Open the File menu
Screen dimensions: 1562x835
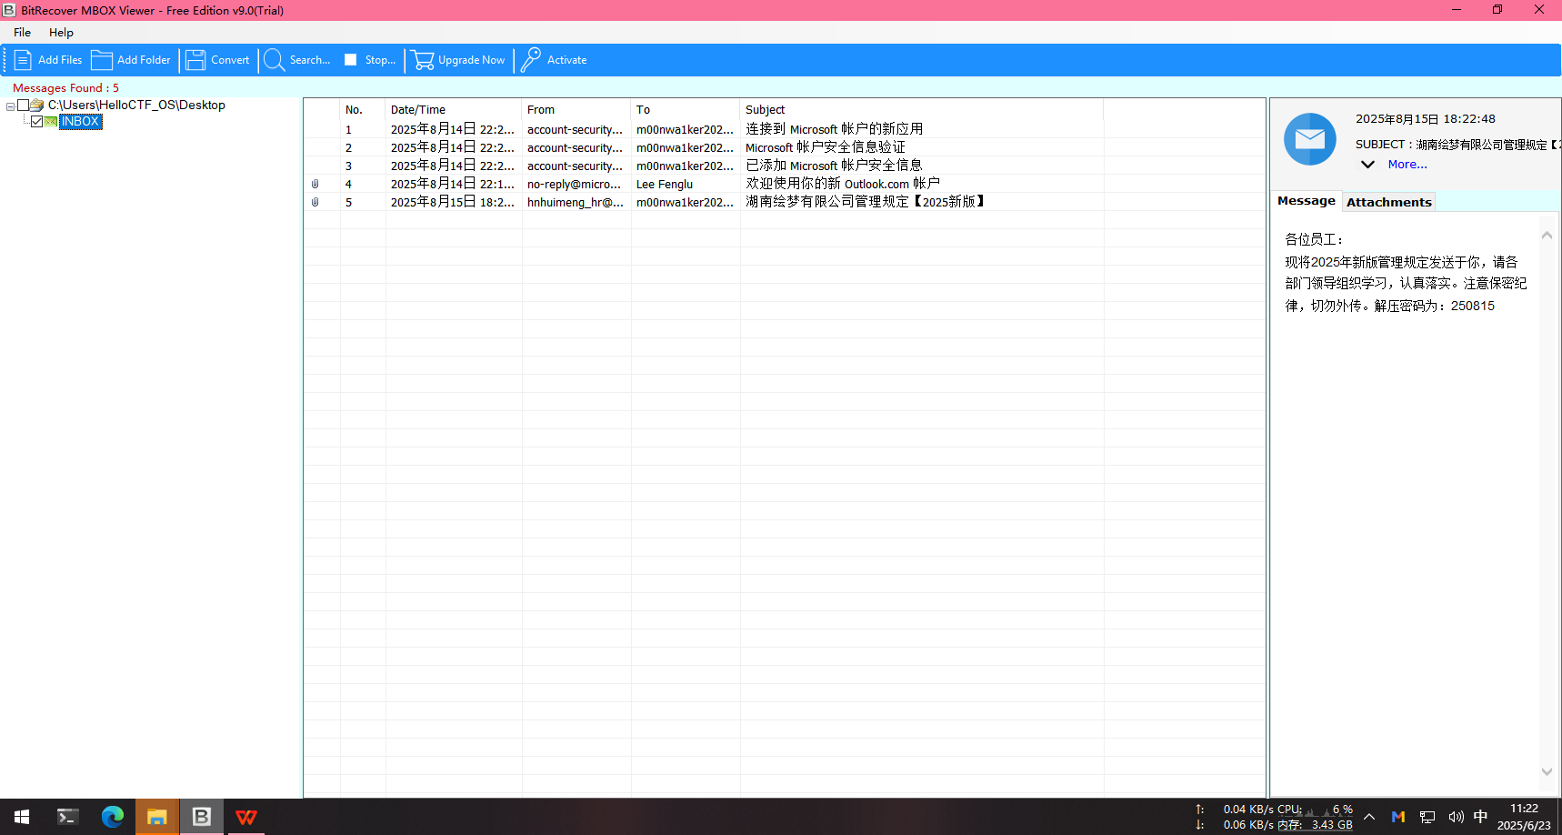click(22, 33)
